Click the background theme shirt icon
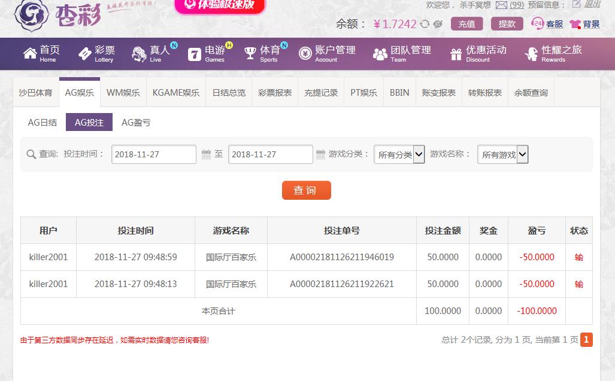615x381 pixels. pos(575,24)
